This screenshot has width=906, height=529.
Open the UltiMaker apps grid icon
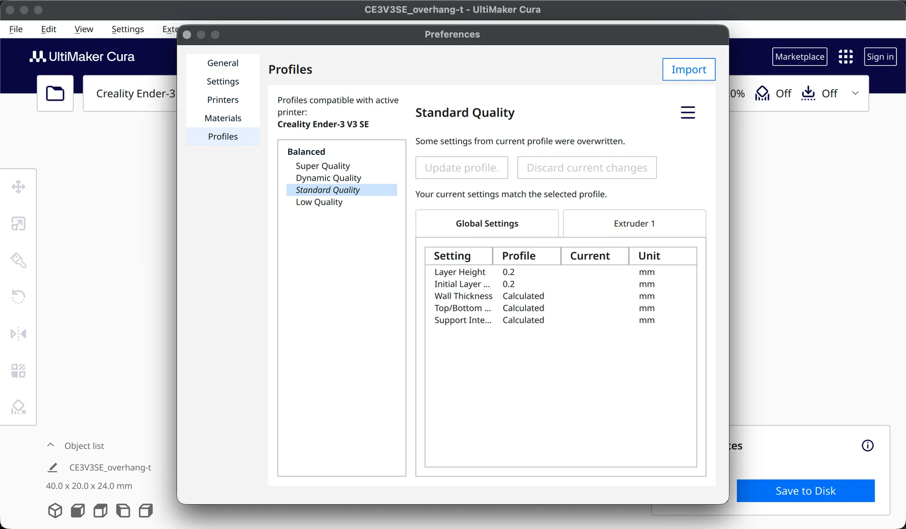pos(845,57)
